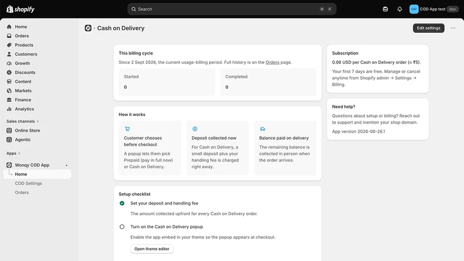Image resolution: width=464 pixels, height=261 pixels.
Task: Click the 'Balance paid on delivery' heading
Action: coord(284,138)
